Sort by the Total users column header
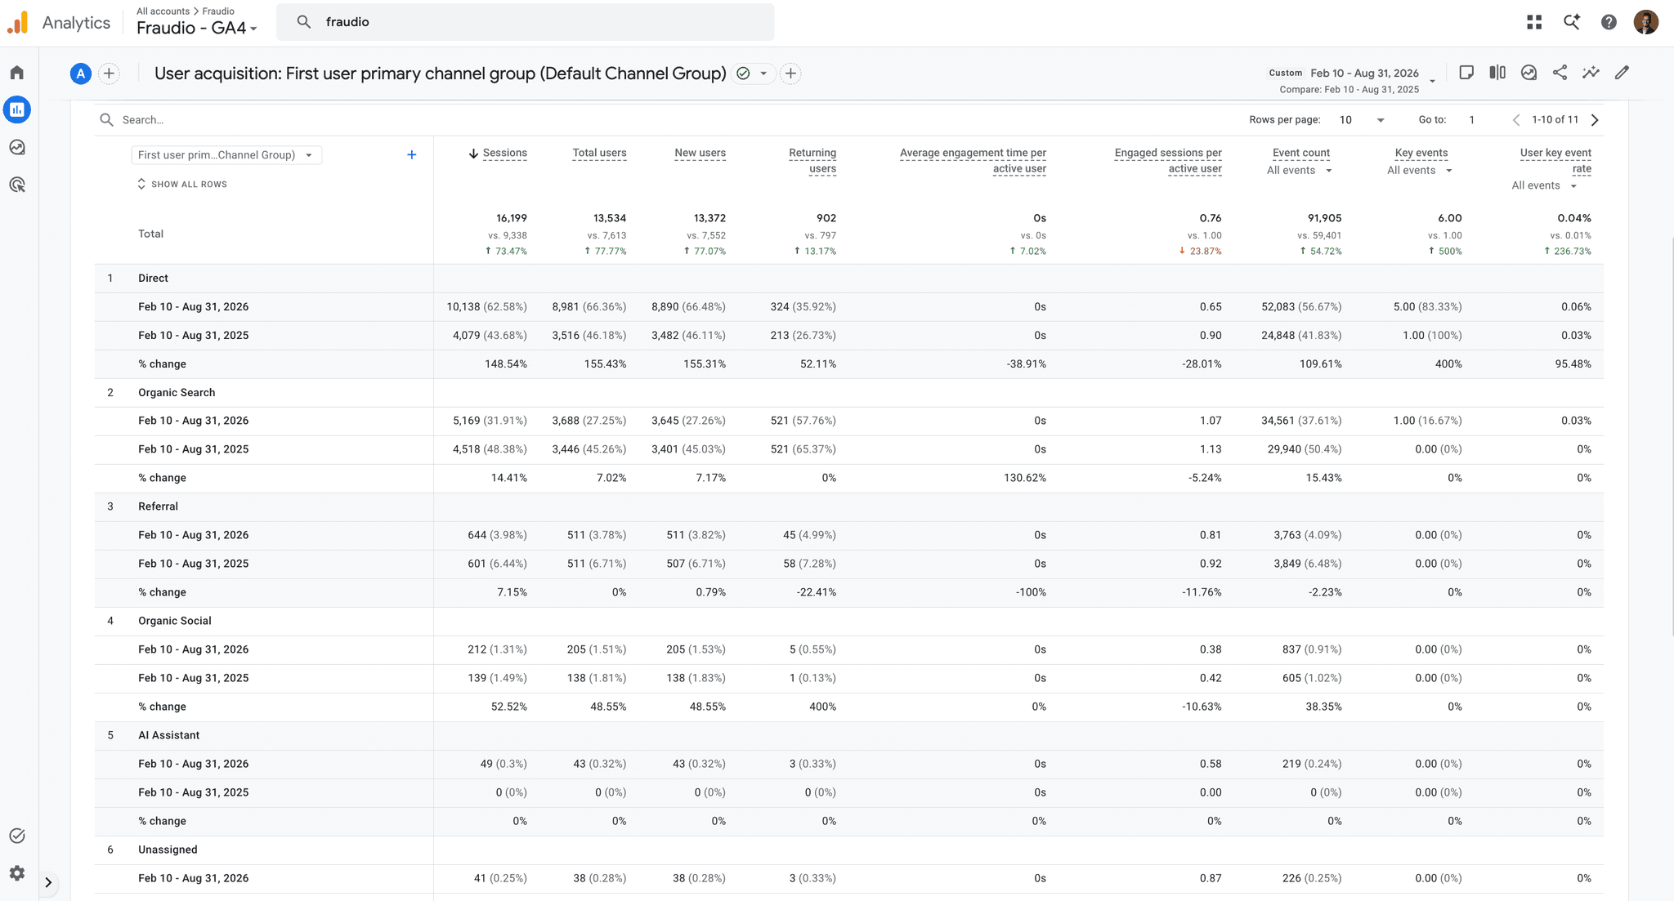The height and width of the screenshot is (901, 1674). click(x=599, y=154)
